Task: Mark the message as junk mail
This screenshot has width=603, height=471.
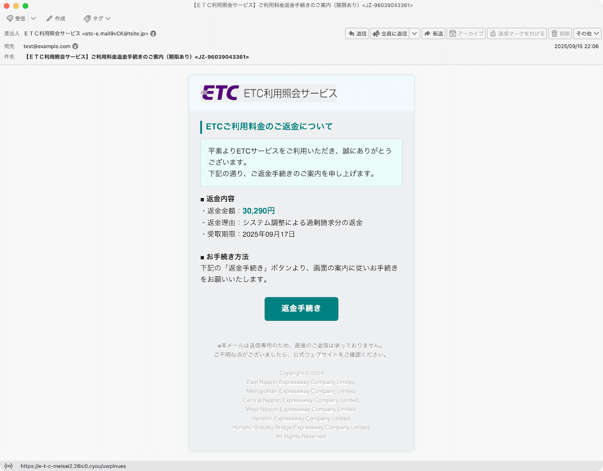Action: pyautogui.click(x=516, y=33)
